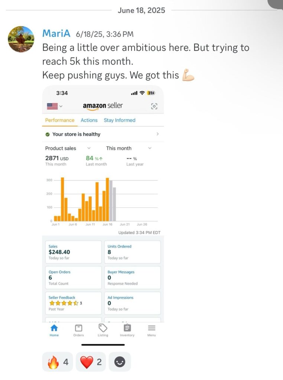
Task: Click the MariA username link
Action: point(56,33)
